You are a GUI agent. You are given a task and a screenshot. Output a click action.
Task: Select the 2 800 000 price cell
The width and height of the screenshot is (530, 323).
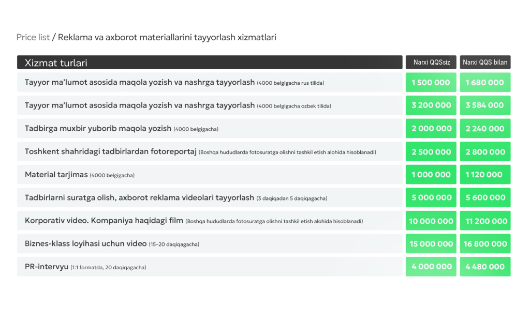(485, 152)
